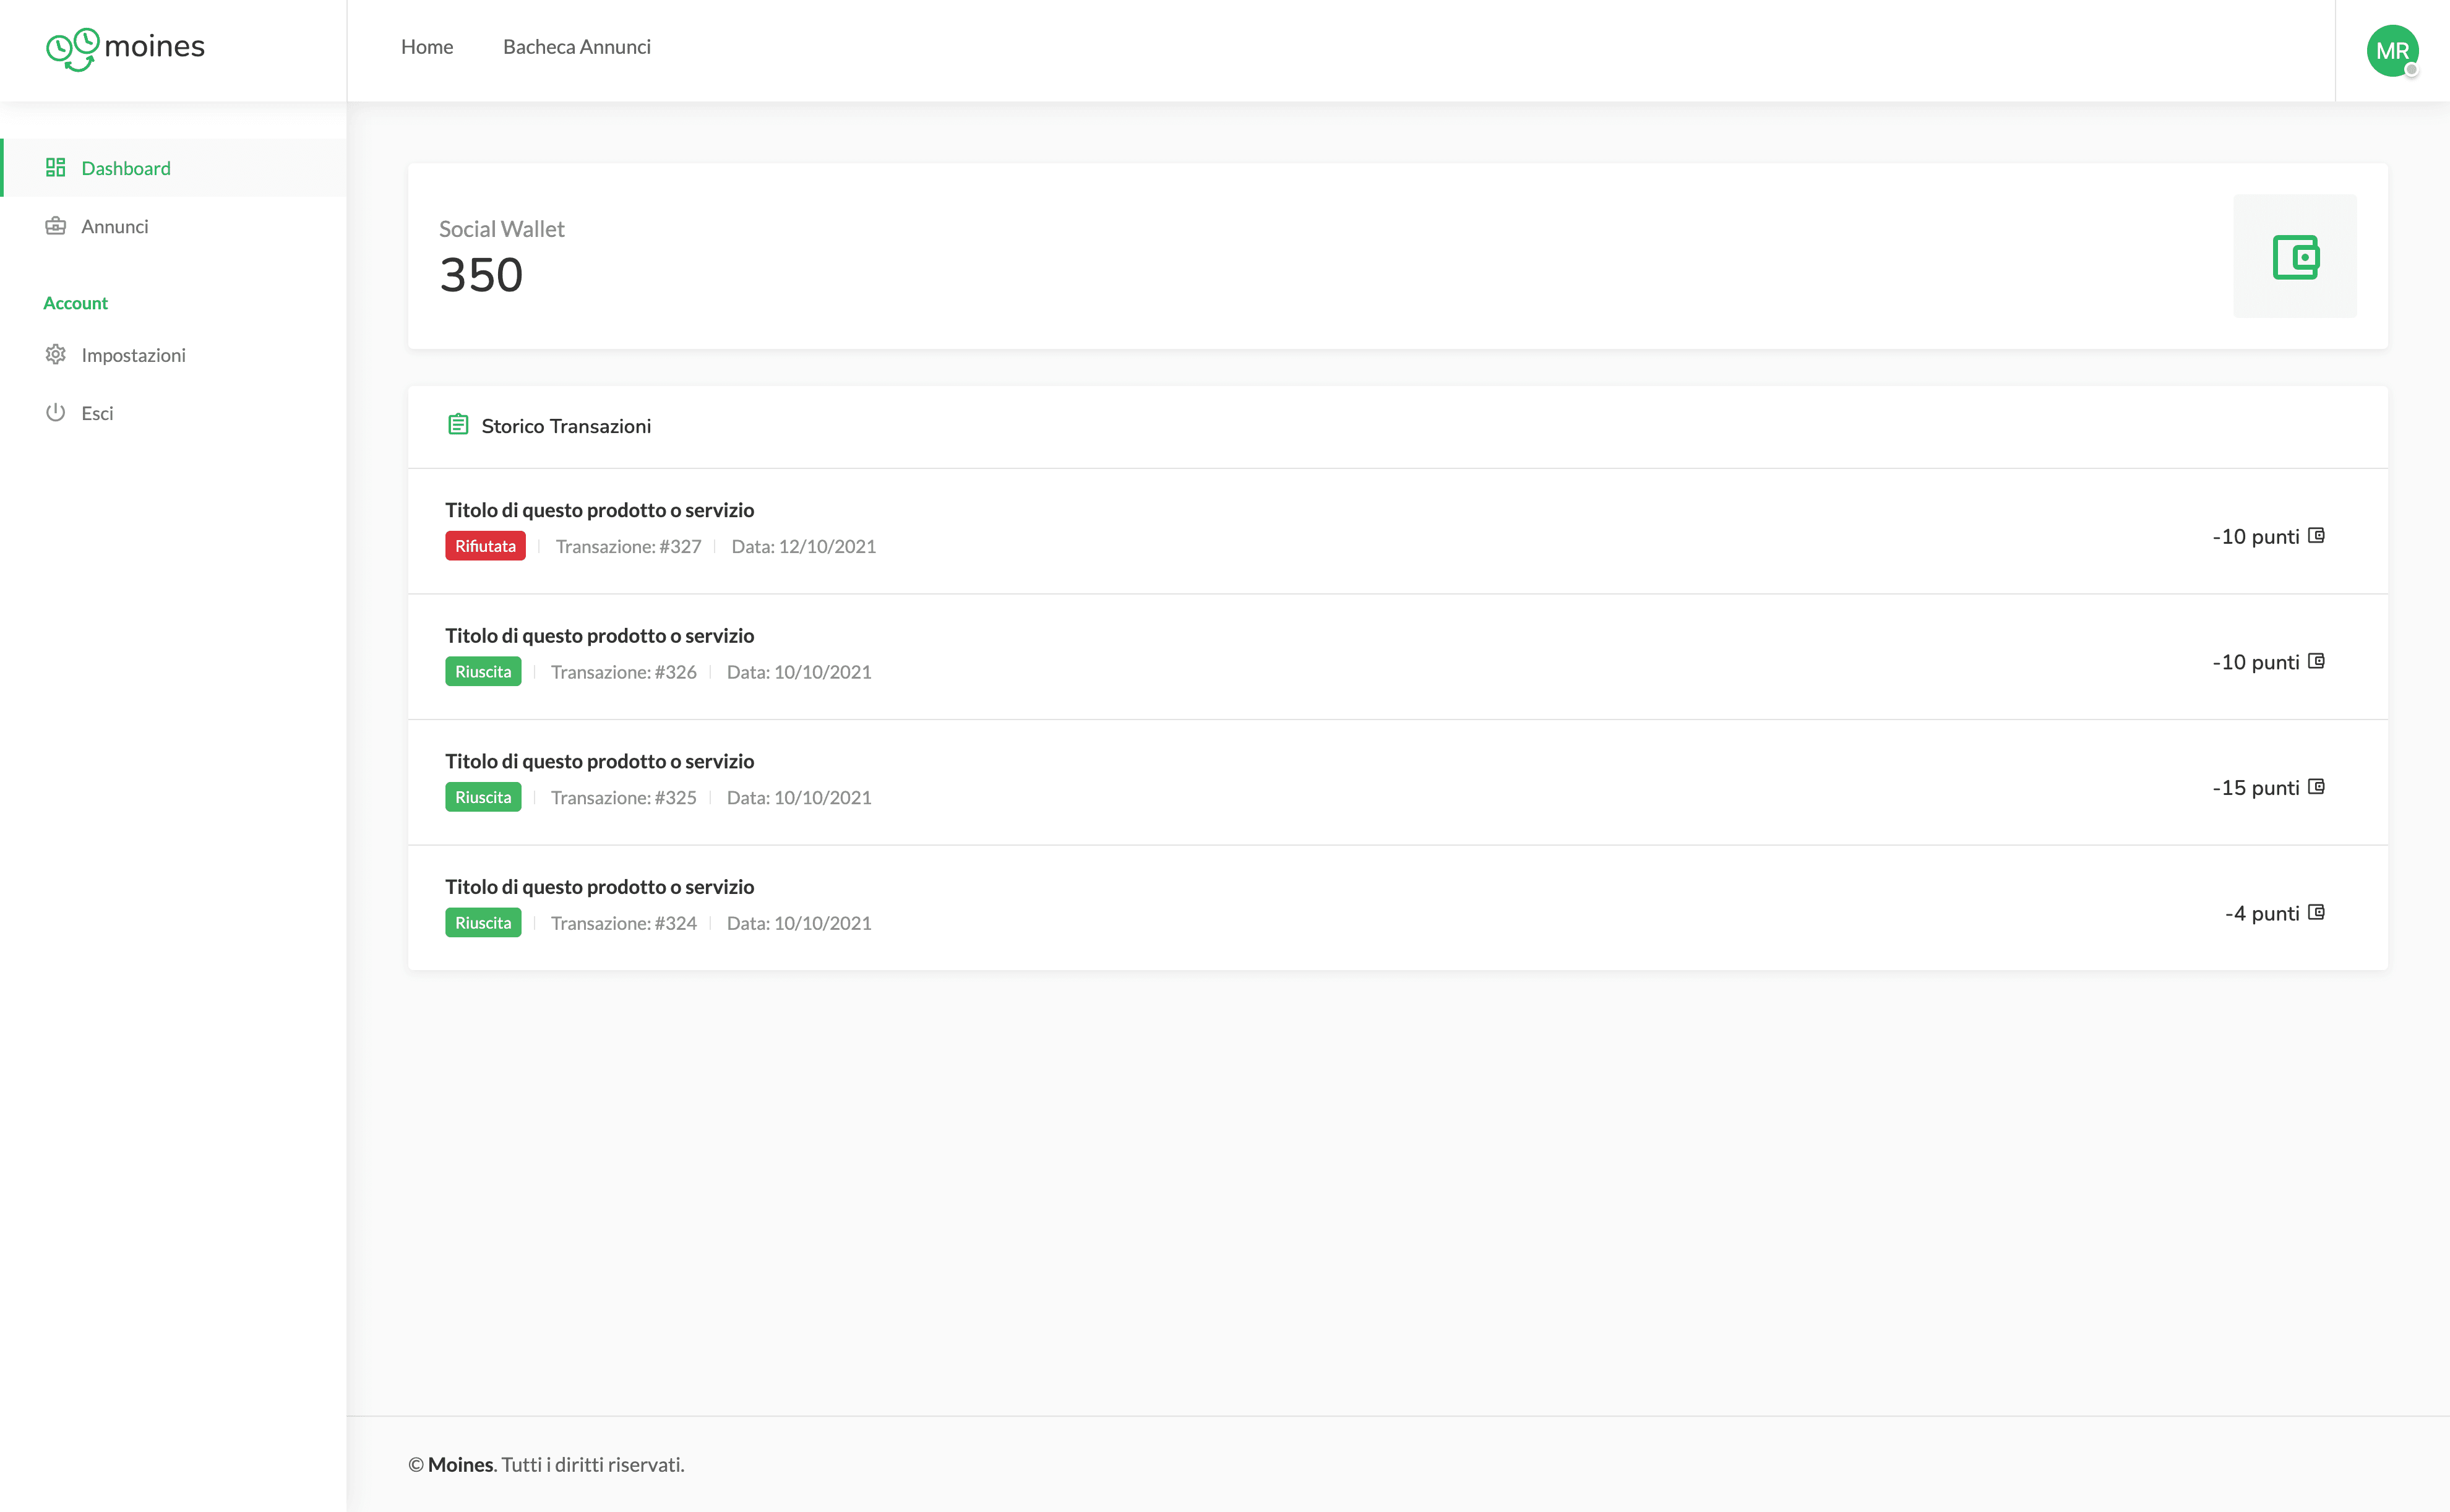Click Riuscita badge on transaction #326

click(483, 672)
